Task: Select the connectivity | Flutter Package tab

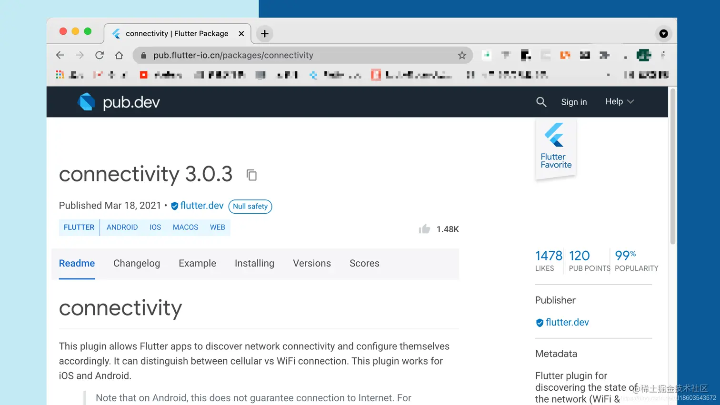Action: pyautogui.click(x=177, y=33)
